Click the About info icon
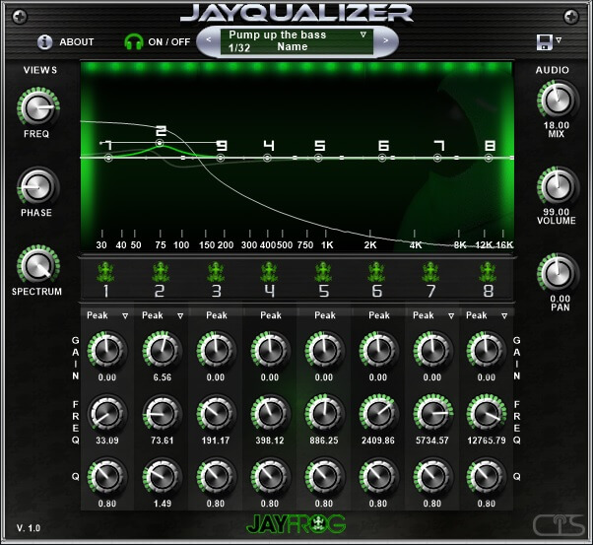The image size is (593, 545). [44, 42]
